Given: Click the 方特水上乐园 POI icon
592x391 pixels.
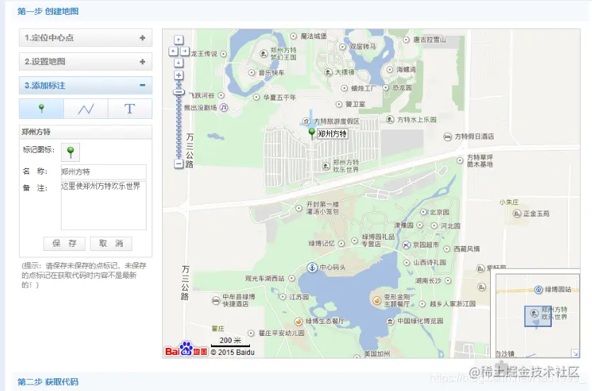Looking at the screenshot, I should click(390, 119).
